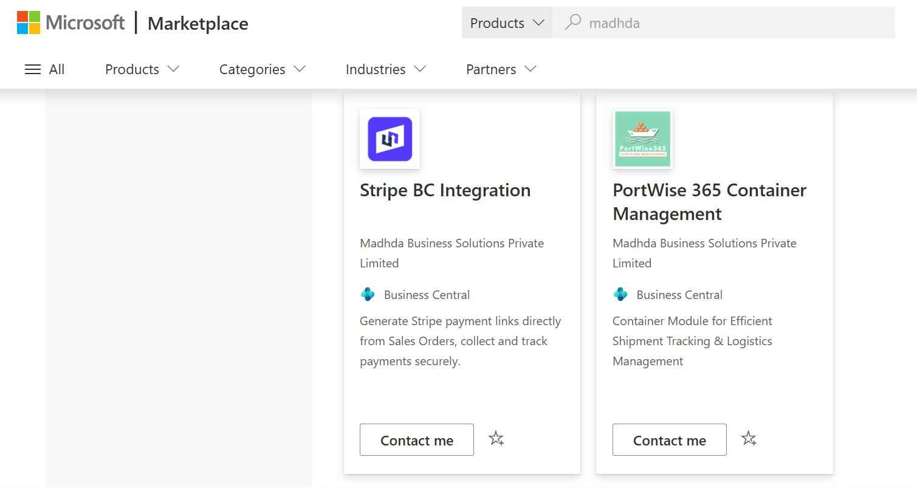Click Contact me on PortWise 365 card

point(670,440)
